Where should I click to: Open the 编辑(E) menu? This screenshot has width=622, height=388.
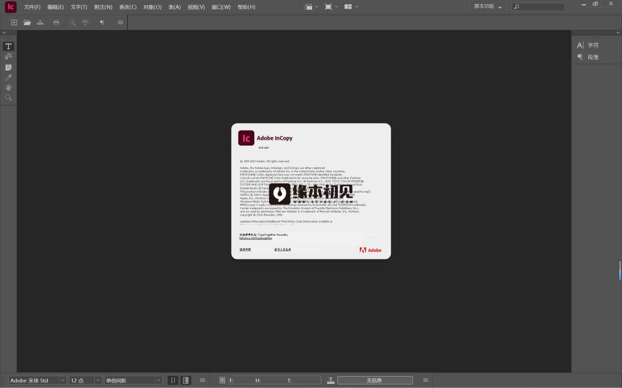pos(55,7)
